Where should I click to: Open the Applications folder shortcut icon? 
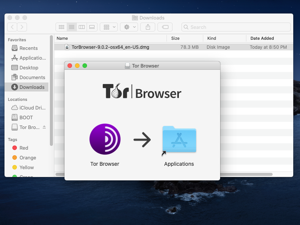179,139
